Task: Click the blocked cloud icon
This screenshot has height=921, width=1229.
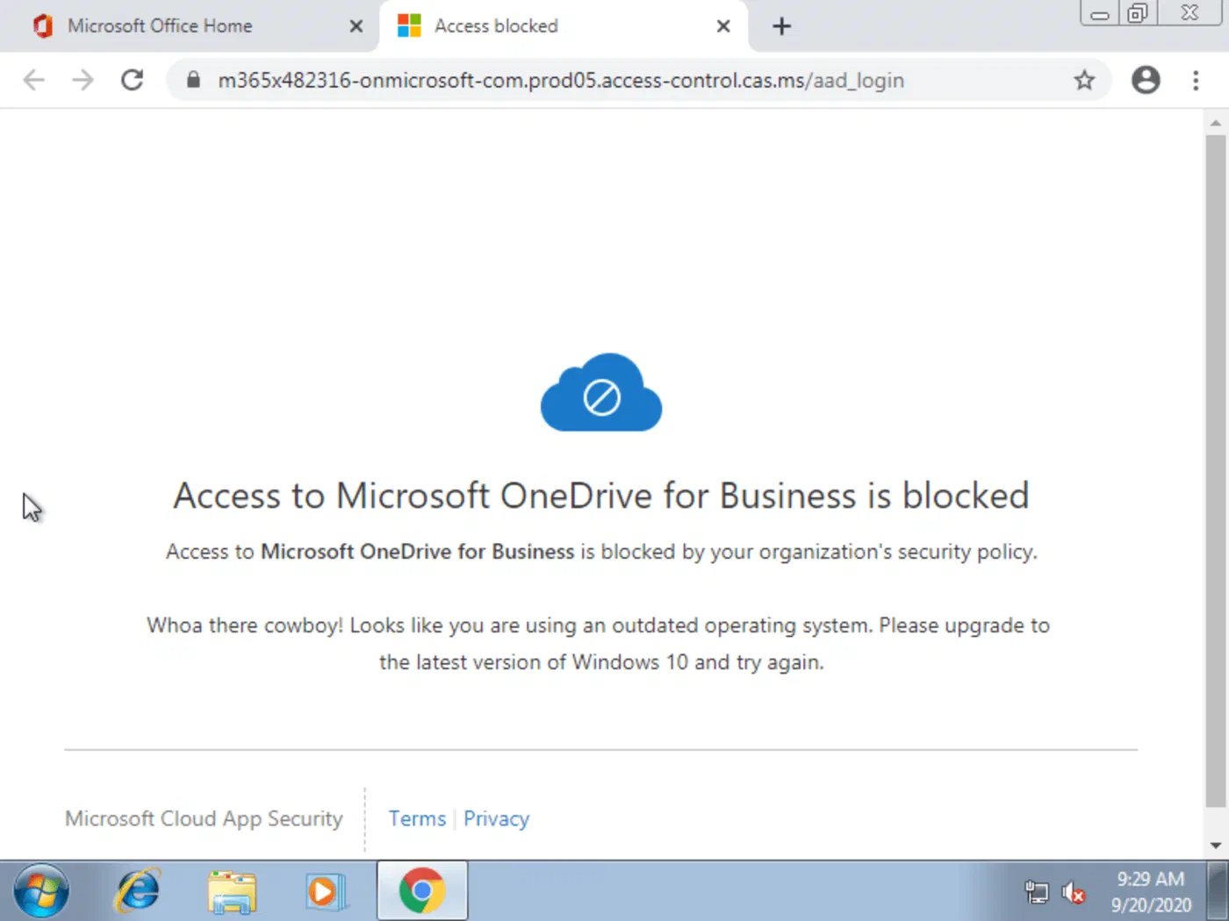Action: [x=601, y=393]
